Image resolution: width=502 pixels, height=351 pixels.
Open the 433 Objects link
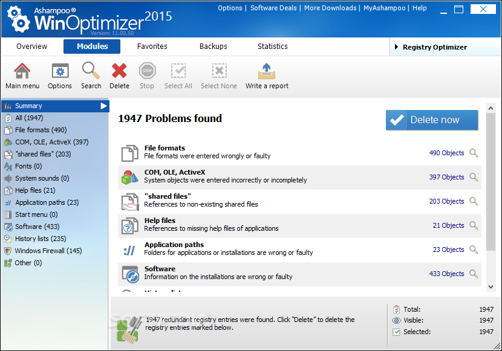click(446, 274)
